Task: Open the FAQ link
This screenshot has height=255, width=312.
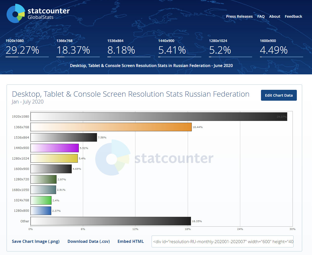Action: pyautogui.click(x=261, y=16)
